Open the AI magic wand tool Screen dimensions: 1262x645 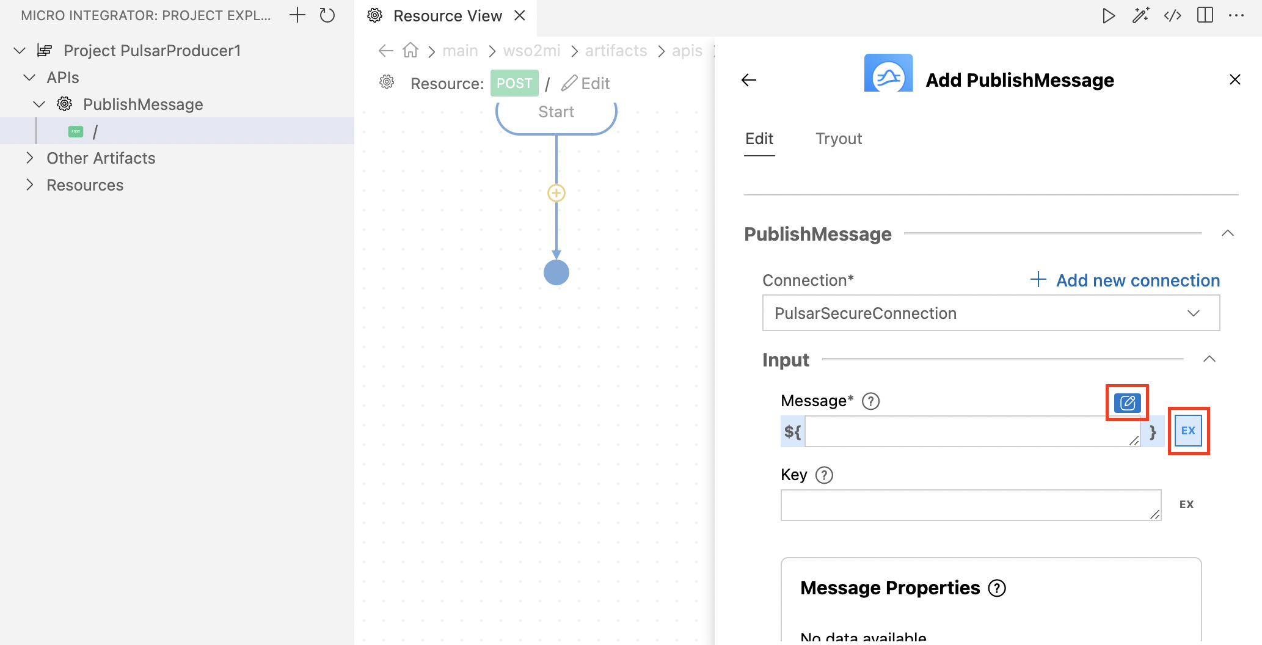coord(1140,15)
